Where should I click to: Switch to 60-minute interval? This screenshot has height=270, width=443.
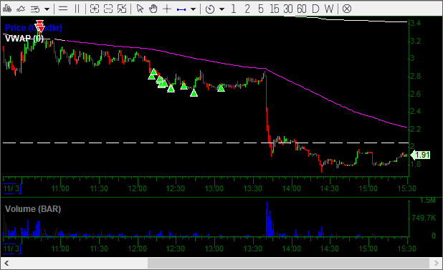pyautogui.click(x=302, y=9)
